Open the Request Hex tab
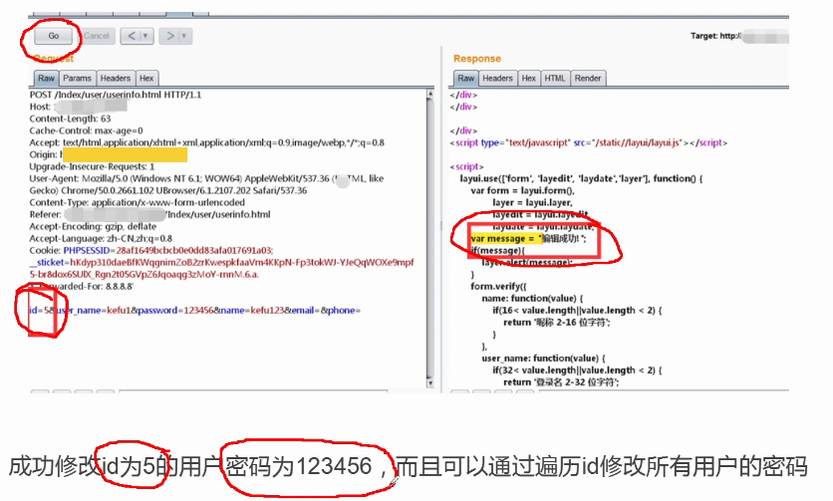The image size is (833, 501). pos(146,78)
